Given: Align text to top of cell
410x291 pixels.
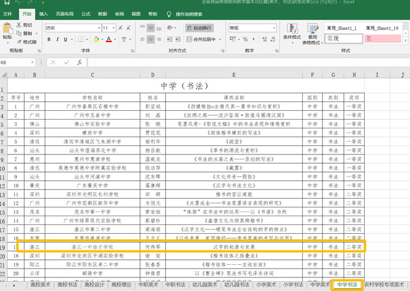Looking at the screenshot, I should click(142, 28).
